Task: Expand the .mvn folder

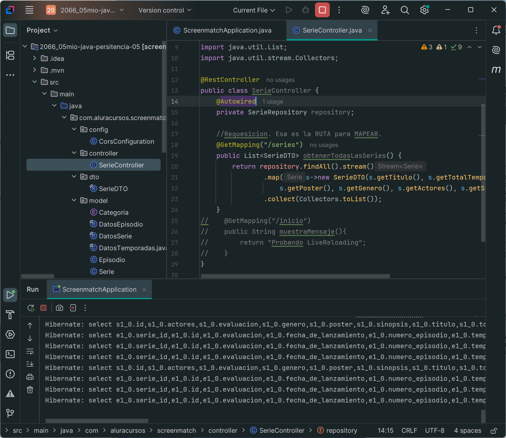Action: click(x=35, y=70)
